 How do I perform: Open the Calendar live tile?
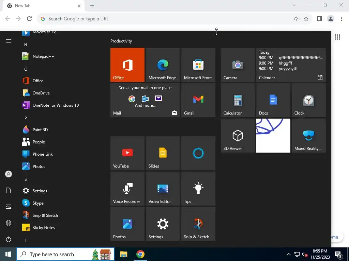[x=291, y=65]
